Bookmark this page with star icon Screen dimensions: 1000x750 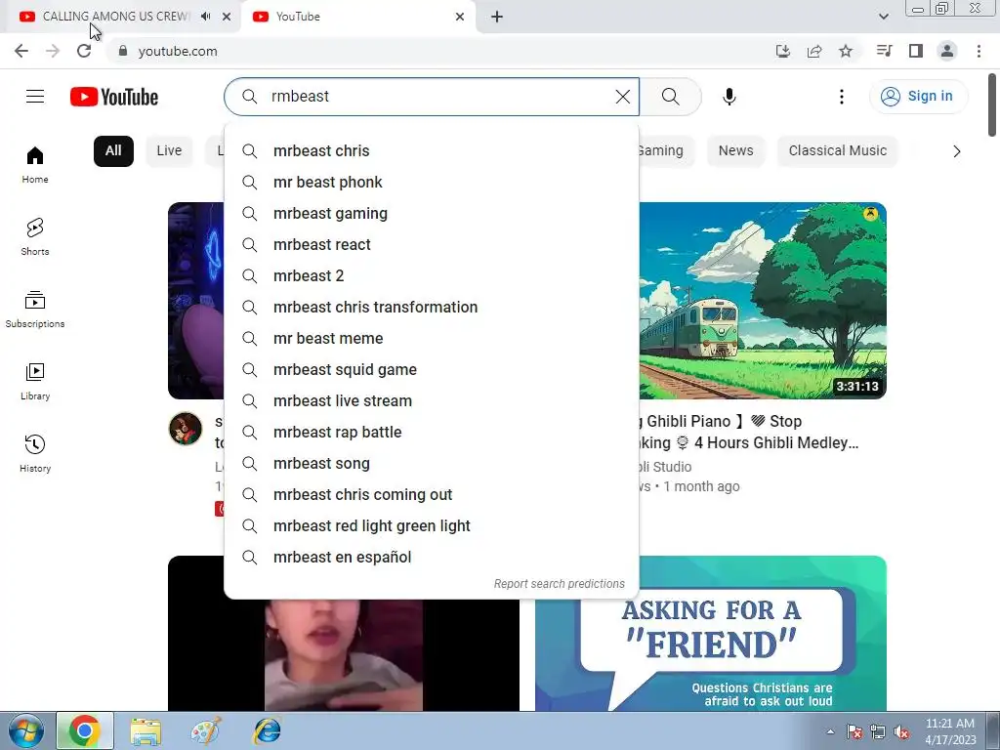846,51
